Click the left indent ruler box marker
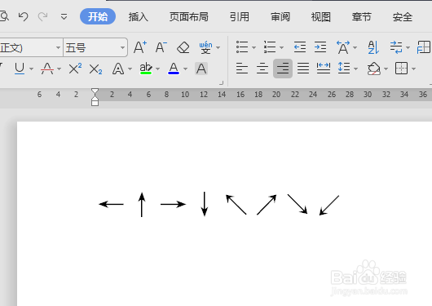This screenshot has height=306, width=432. point(95,103)
